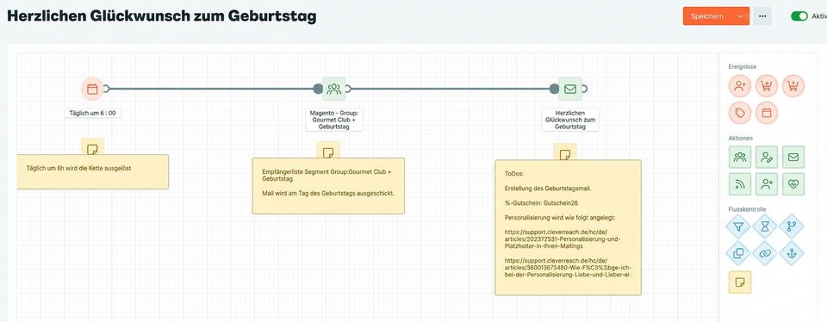Select the sticky note icon in sidebar
Image resolution: width=827 pixels, height=322 pixels.
[740, 282]
